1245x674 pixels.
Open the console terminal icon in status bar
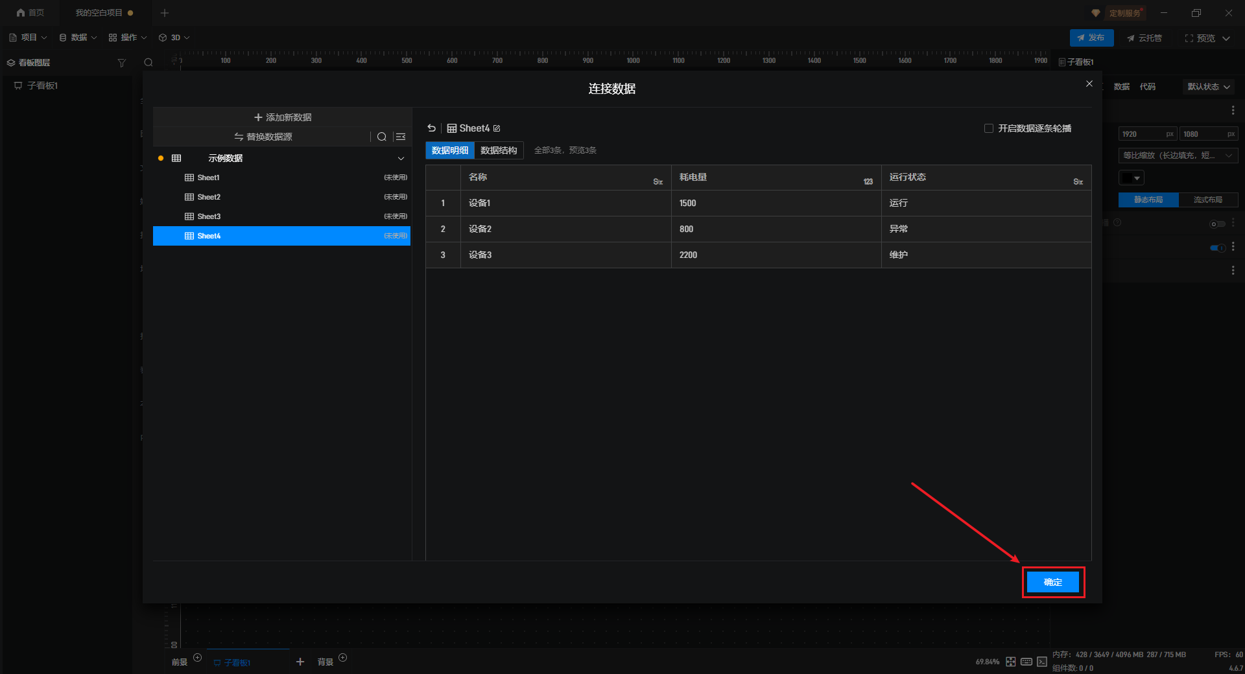pyautogui.click(x=1042, y=662)
